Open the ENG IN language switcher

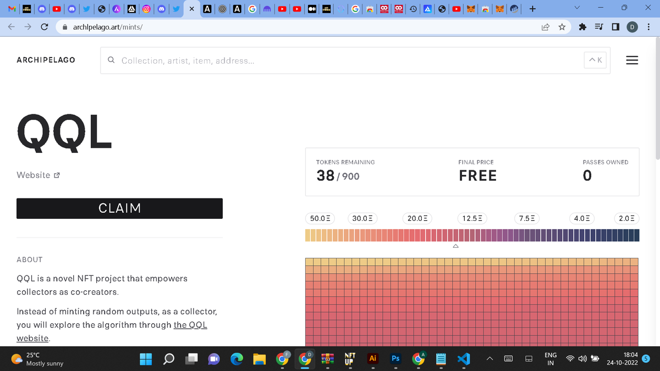click(x=550, y=359)
